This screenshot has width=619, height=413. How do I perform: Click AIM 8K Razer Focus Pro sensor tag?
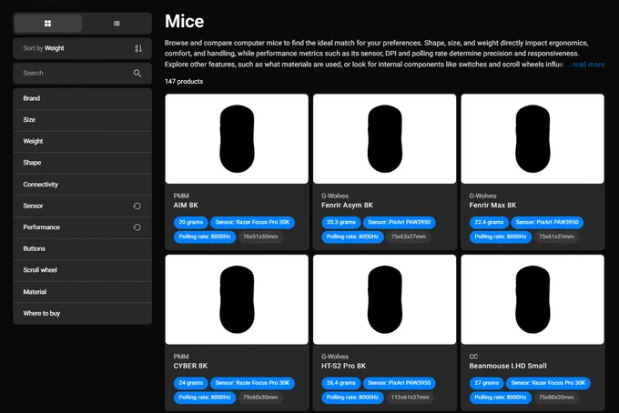pos(252,222)
